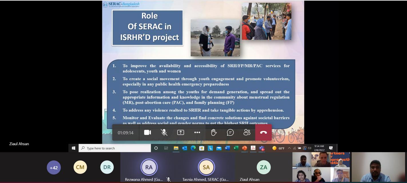Click the volume speaker tray icon
This screenshot has width=407, height=183.
[x=309, y=148]
